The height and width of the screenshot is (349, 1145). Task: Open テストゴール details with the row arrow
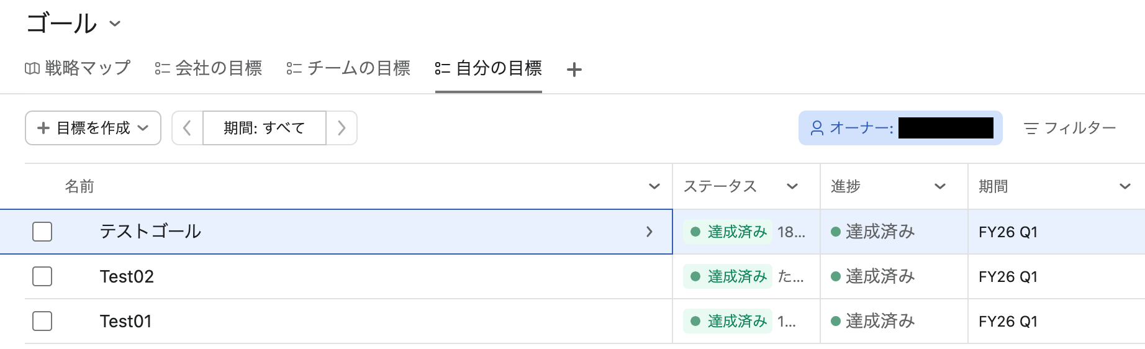coord(649,232)
